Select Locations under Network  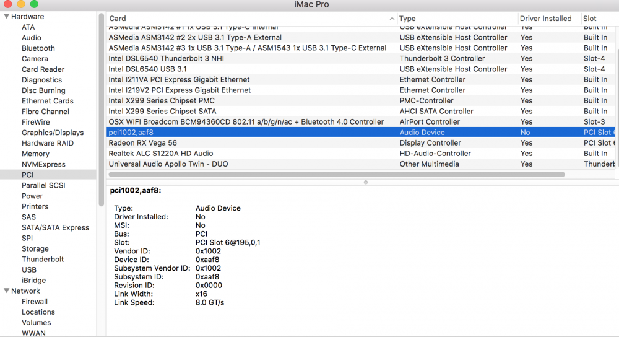point(38,312)
